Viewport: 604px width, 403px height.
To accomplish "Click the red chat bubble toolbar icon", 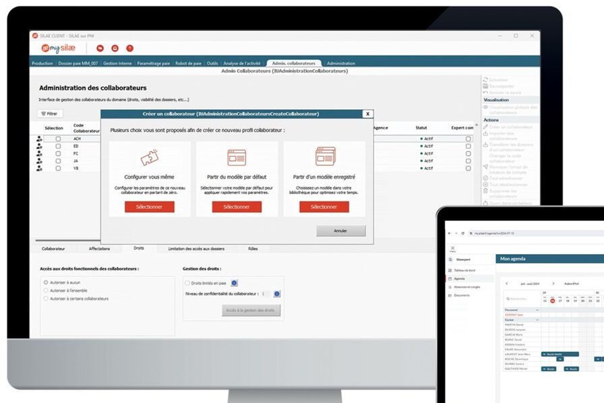I will click(100, 48).
